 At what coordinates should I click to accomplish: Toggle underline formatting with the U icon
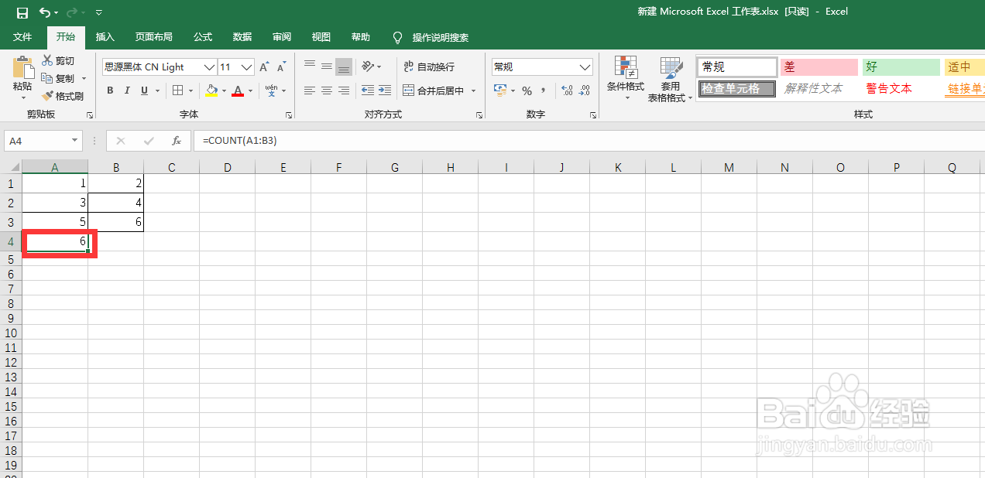[x=143, y=90]
